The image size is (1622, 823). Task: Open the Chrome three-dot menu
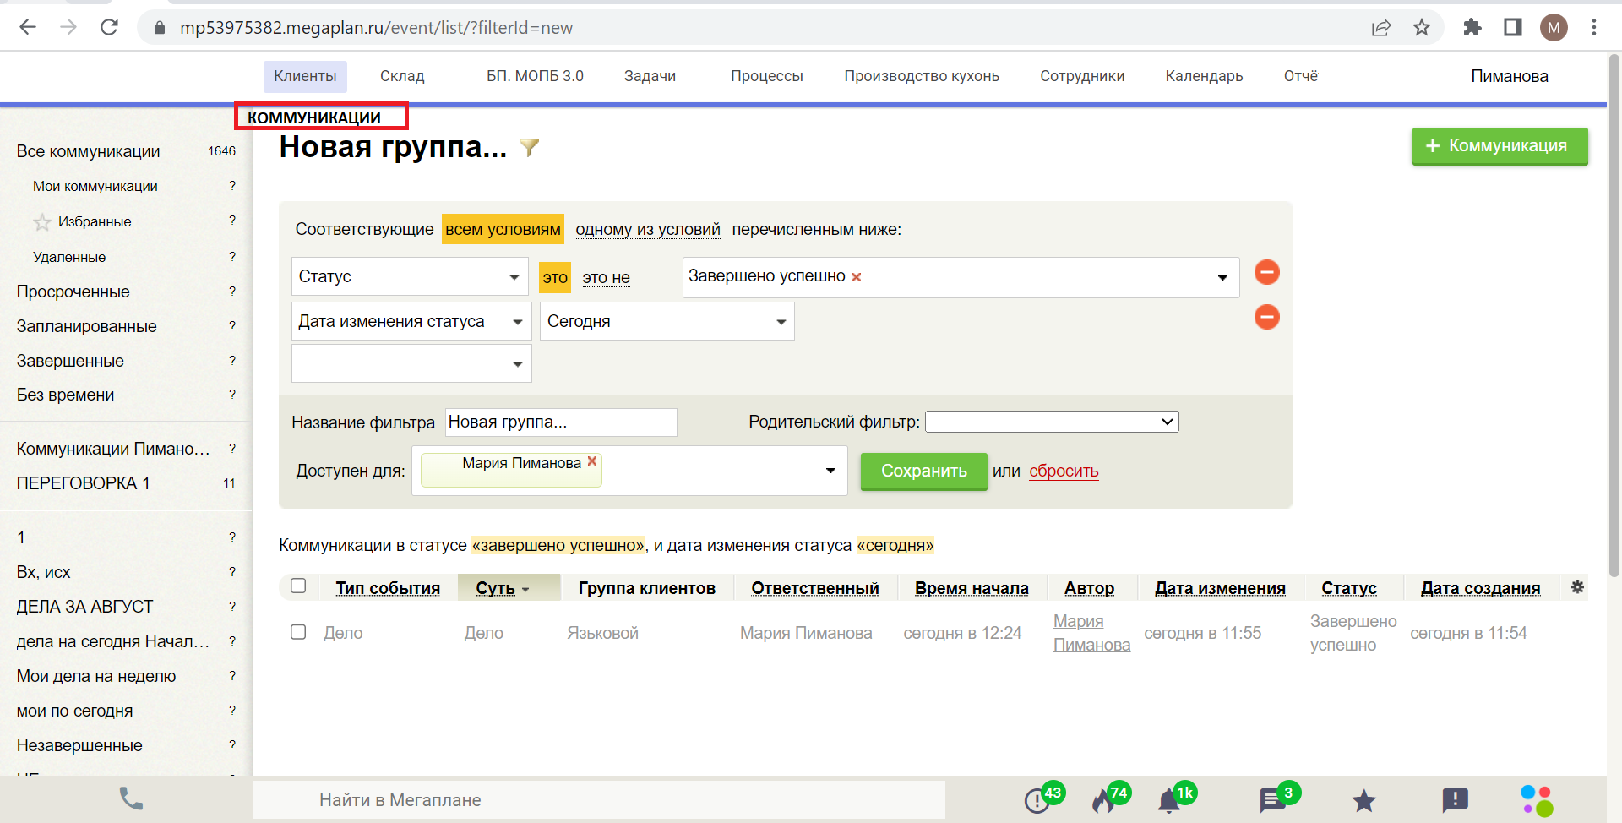1594,27
